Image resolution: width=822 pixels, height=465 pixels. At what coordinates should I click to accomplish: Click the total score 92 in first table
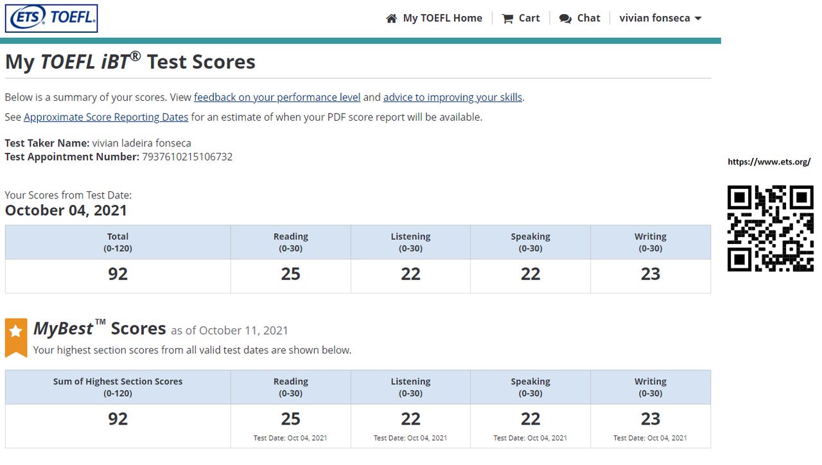click(118, 274)
